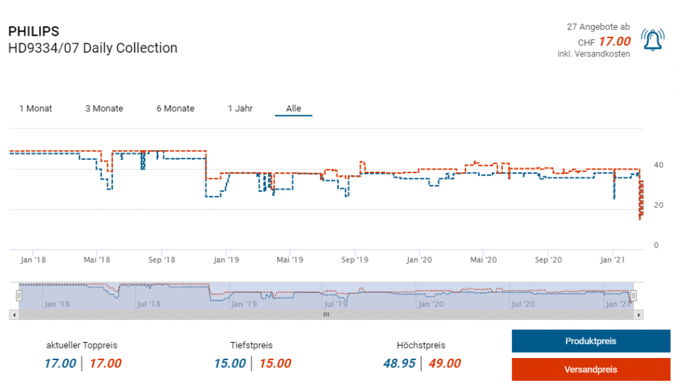Select the Alle time range tab
The image size is (674, 385).
click(294, 109)
